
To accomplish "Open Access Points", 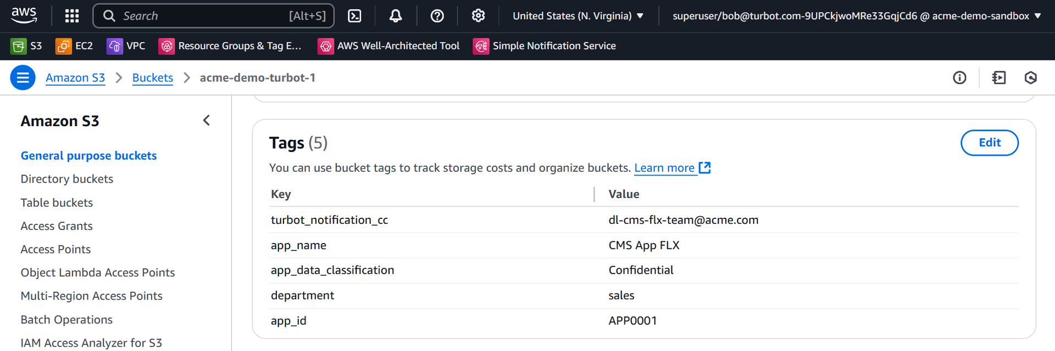I will click(x=55, y=250).
